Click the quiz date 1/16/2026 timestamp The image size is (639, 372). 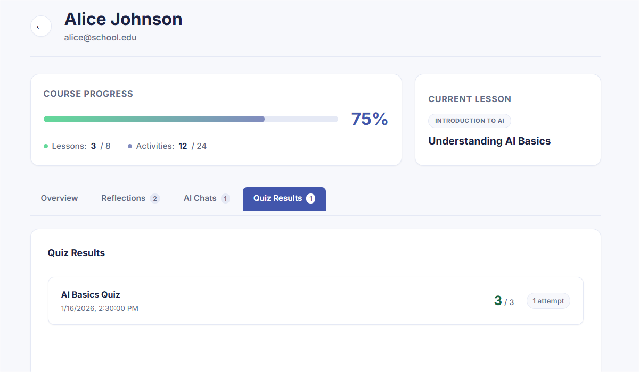click(x=100, y=308)
